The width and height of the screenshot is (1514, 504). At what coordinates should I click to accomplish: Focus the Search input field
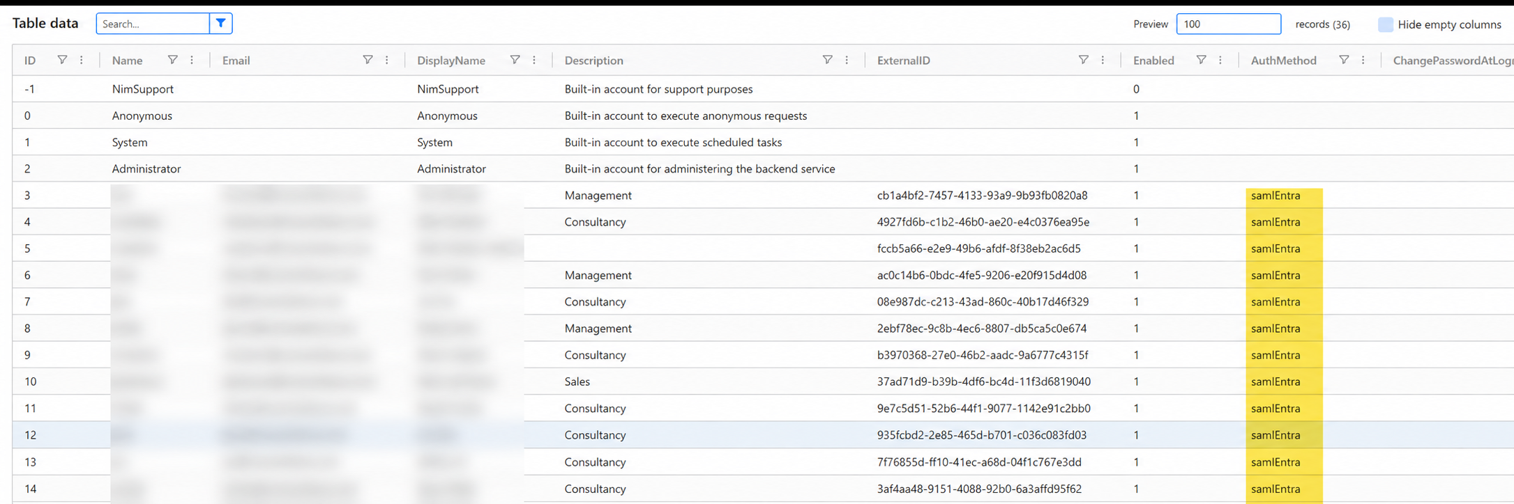click(x=153, y=24)
